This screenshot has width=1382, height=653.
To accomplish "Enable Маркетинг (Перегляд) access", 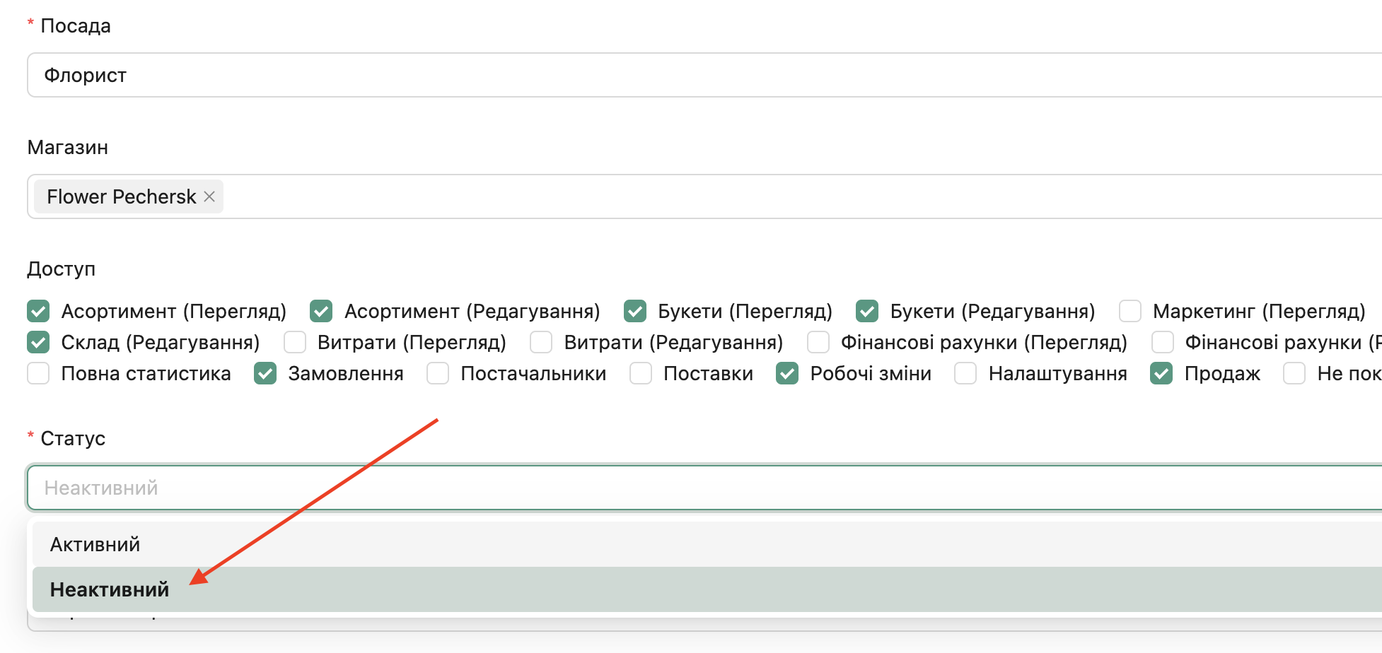I will pyautogui.click(x=1130, y=311).
